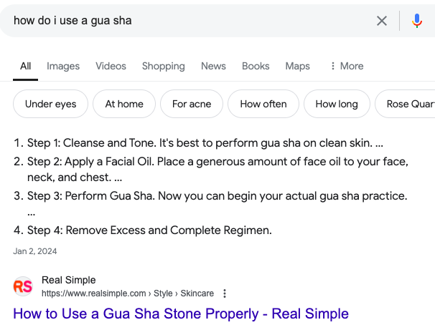Clear the search query with X icon
Screen dimensions: 435x335
382,21
